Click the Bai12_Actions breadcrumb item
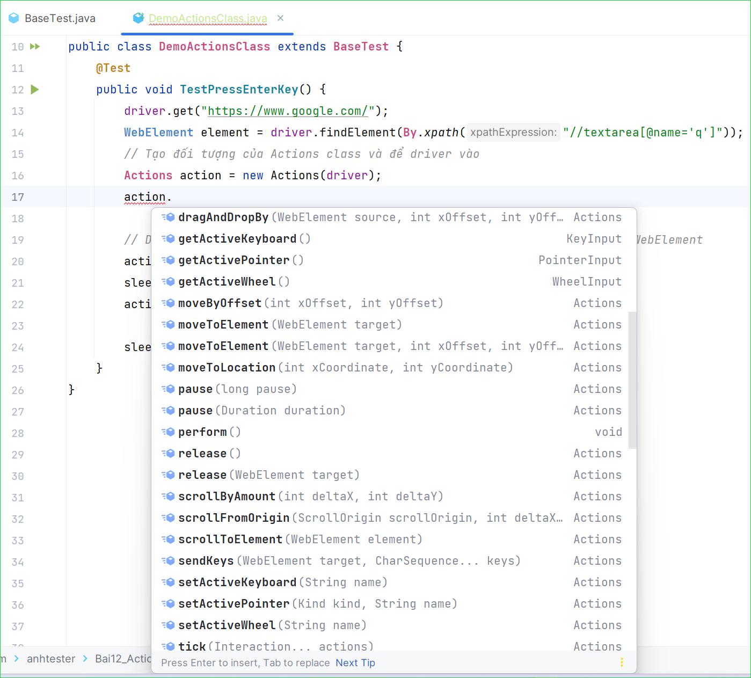Image resolution: width=751 pixels, height=678 pixels. pos(123,659)
